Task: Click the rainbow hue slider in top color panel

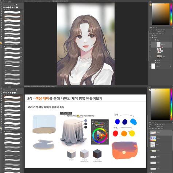Action: click(171, 14)
